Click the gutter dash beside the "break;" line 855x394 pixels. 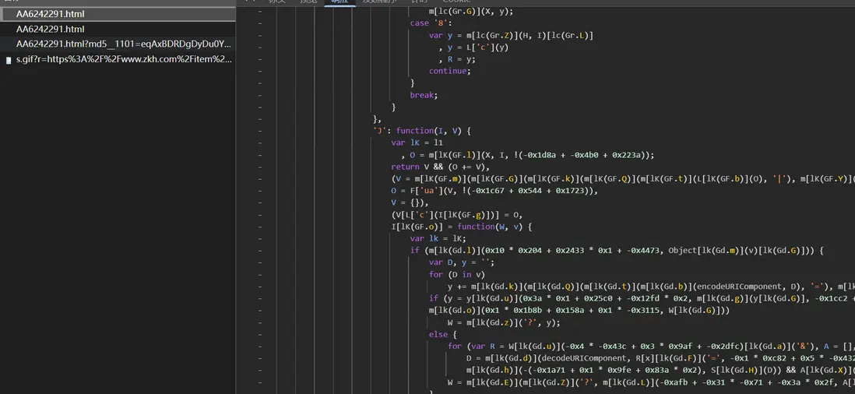point(259,95)
